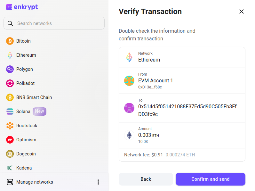Click the search magnifier icon
Screen dimensions: 255x191
click(10, 23)
